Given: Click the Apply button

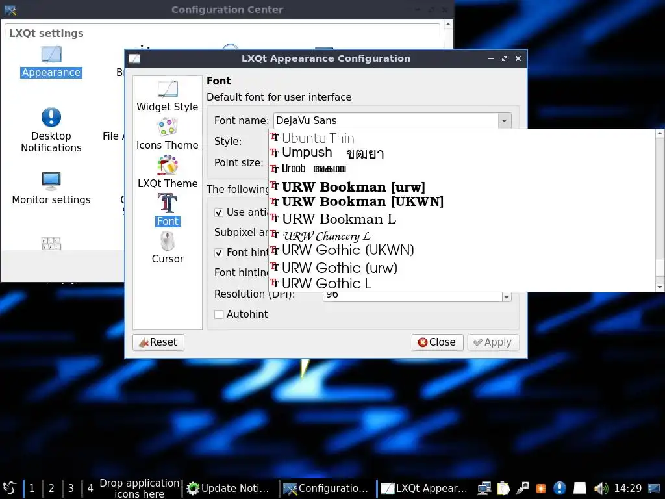Looking at the screenshot, I should 493,342.
